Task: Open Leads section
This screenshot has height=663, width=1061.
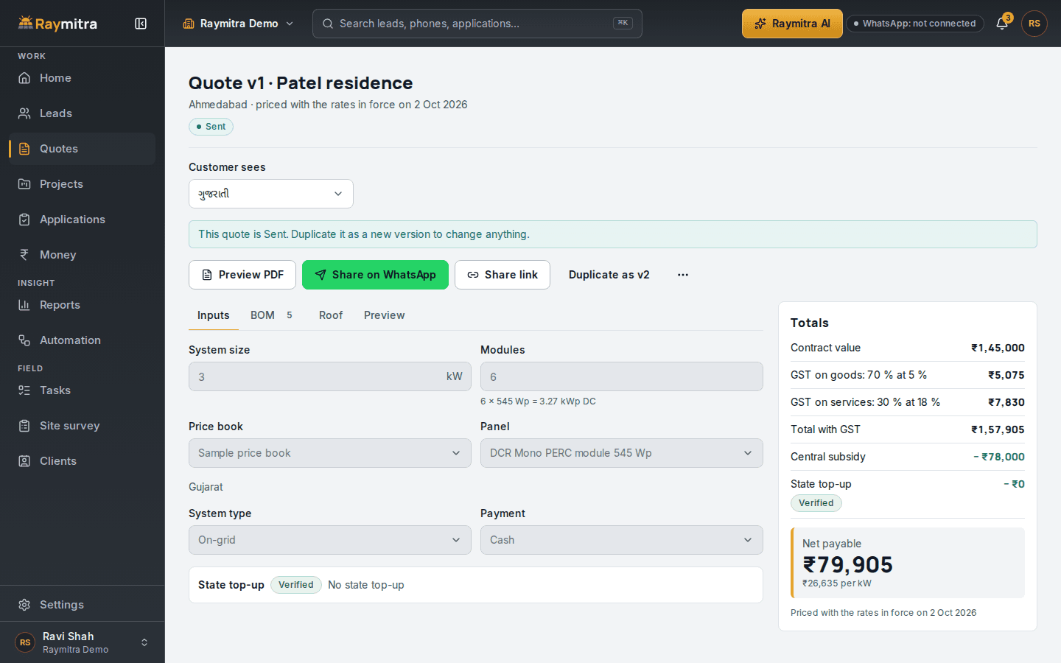Action: [83, 113]
